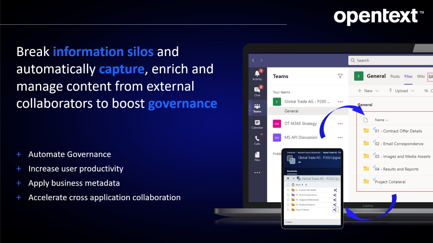Show more apps ellipsis in Teams sidebar
Screen dimensions: 433x243
[257, 172]
